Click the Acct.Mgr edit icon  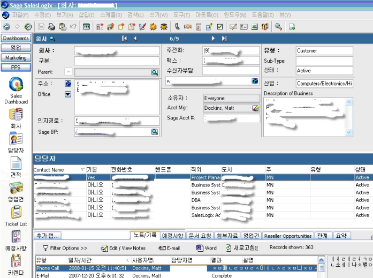click(255, 108)
